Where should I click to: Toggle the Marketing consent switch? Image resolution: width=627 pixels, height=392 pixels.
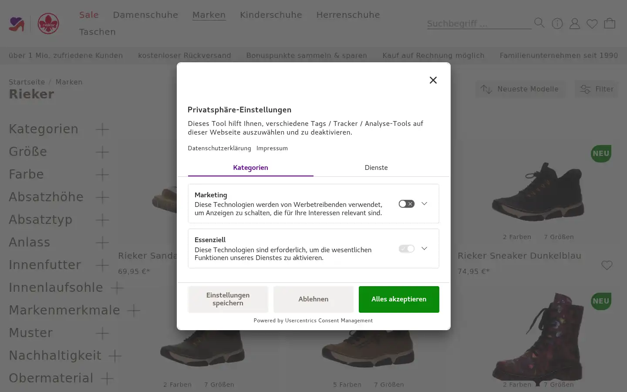tap(406, 204)
